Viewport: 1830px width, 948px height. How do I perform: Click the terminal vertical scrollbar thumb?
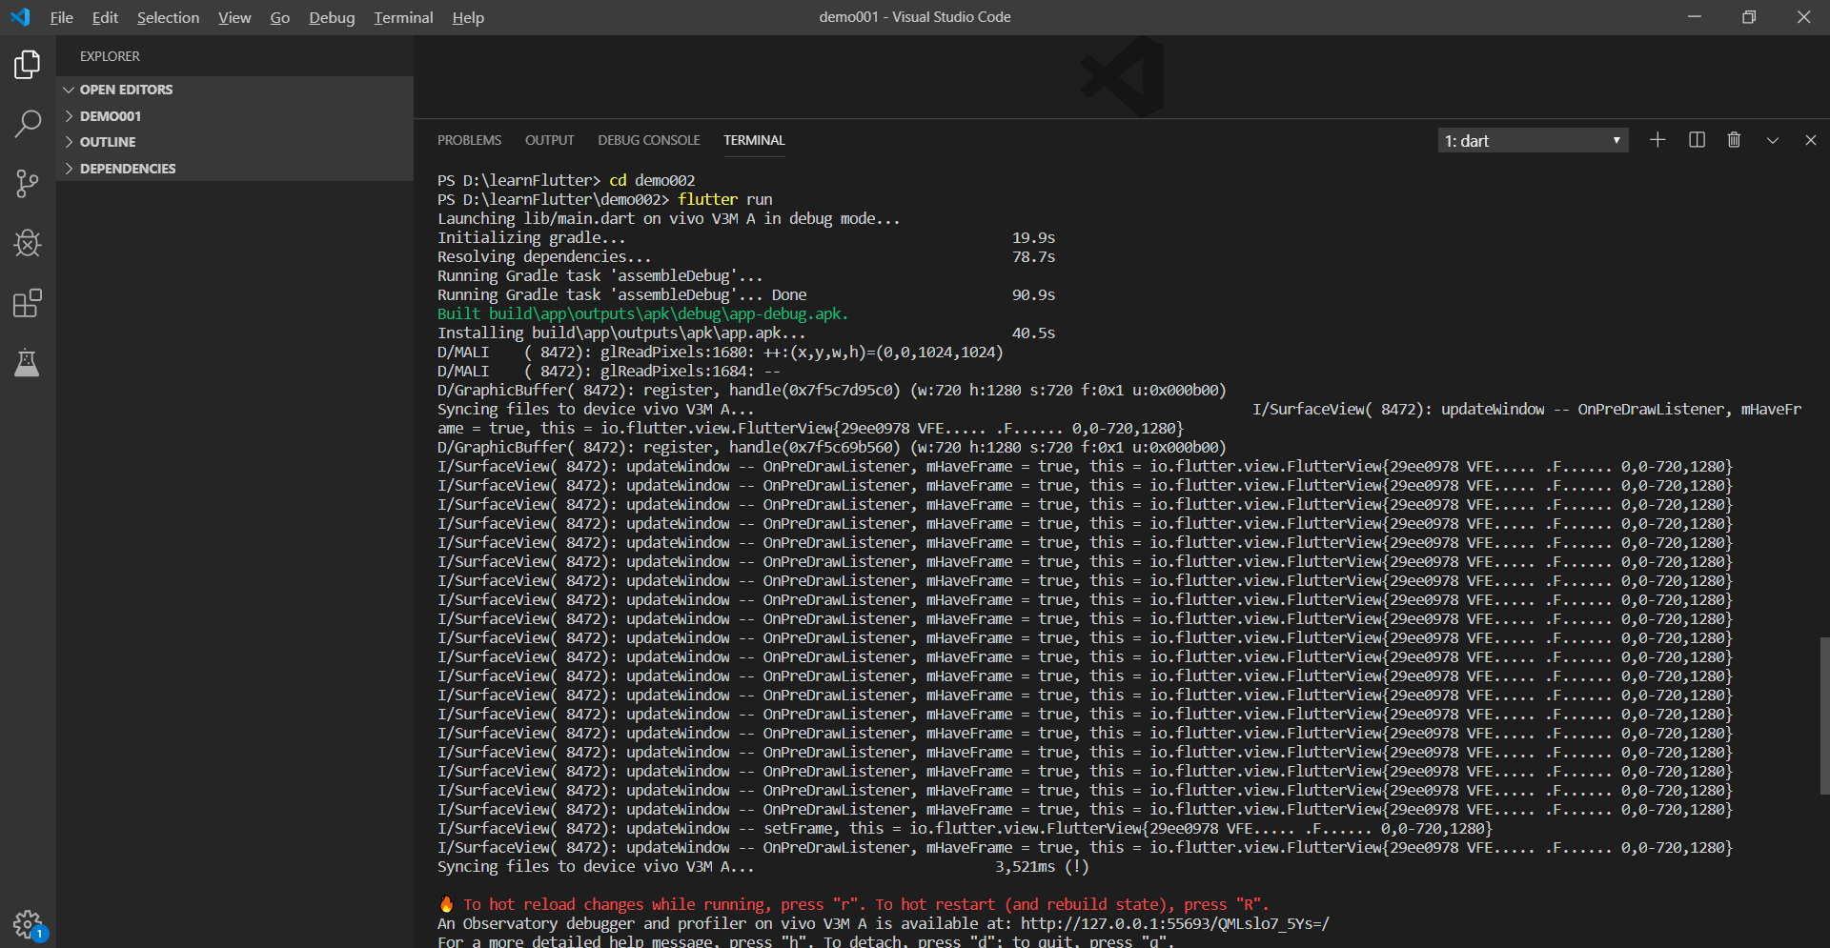click(x=1824, y=716)
